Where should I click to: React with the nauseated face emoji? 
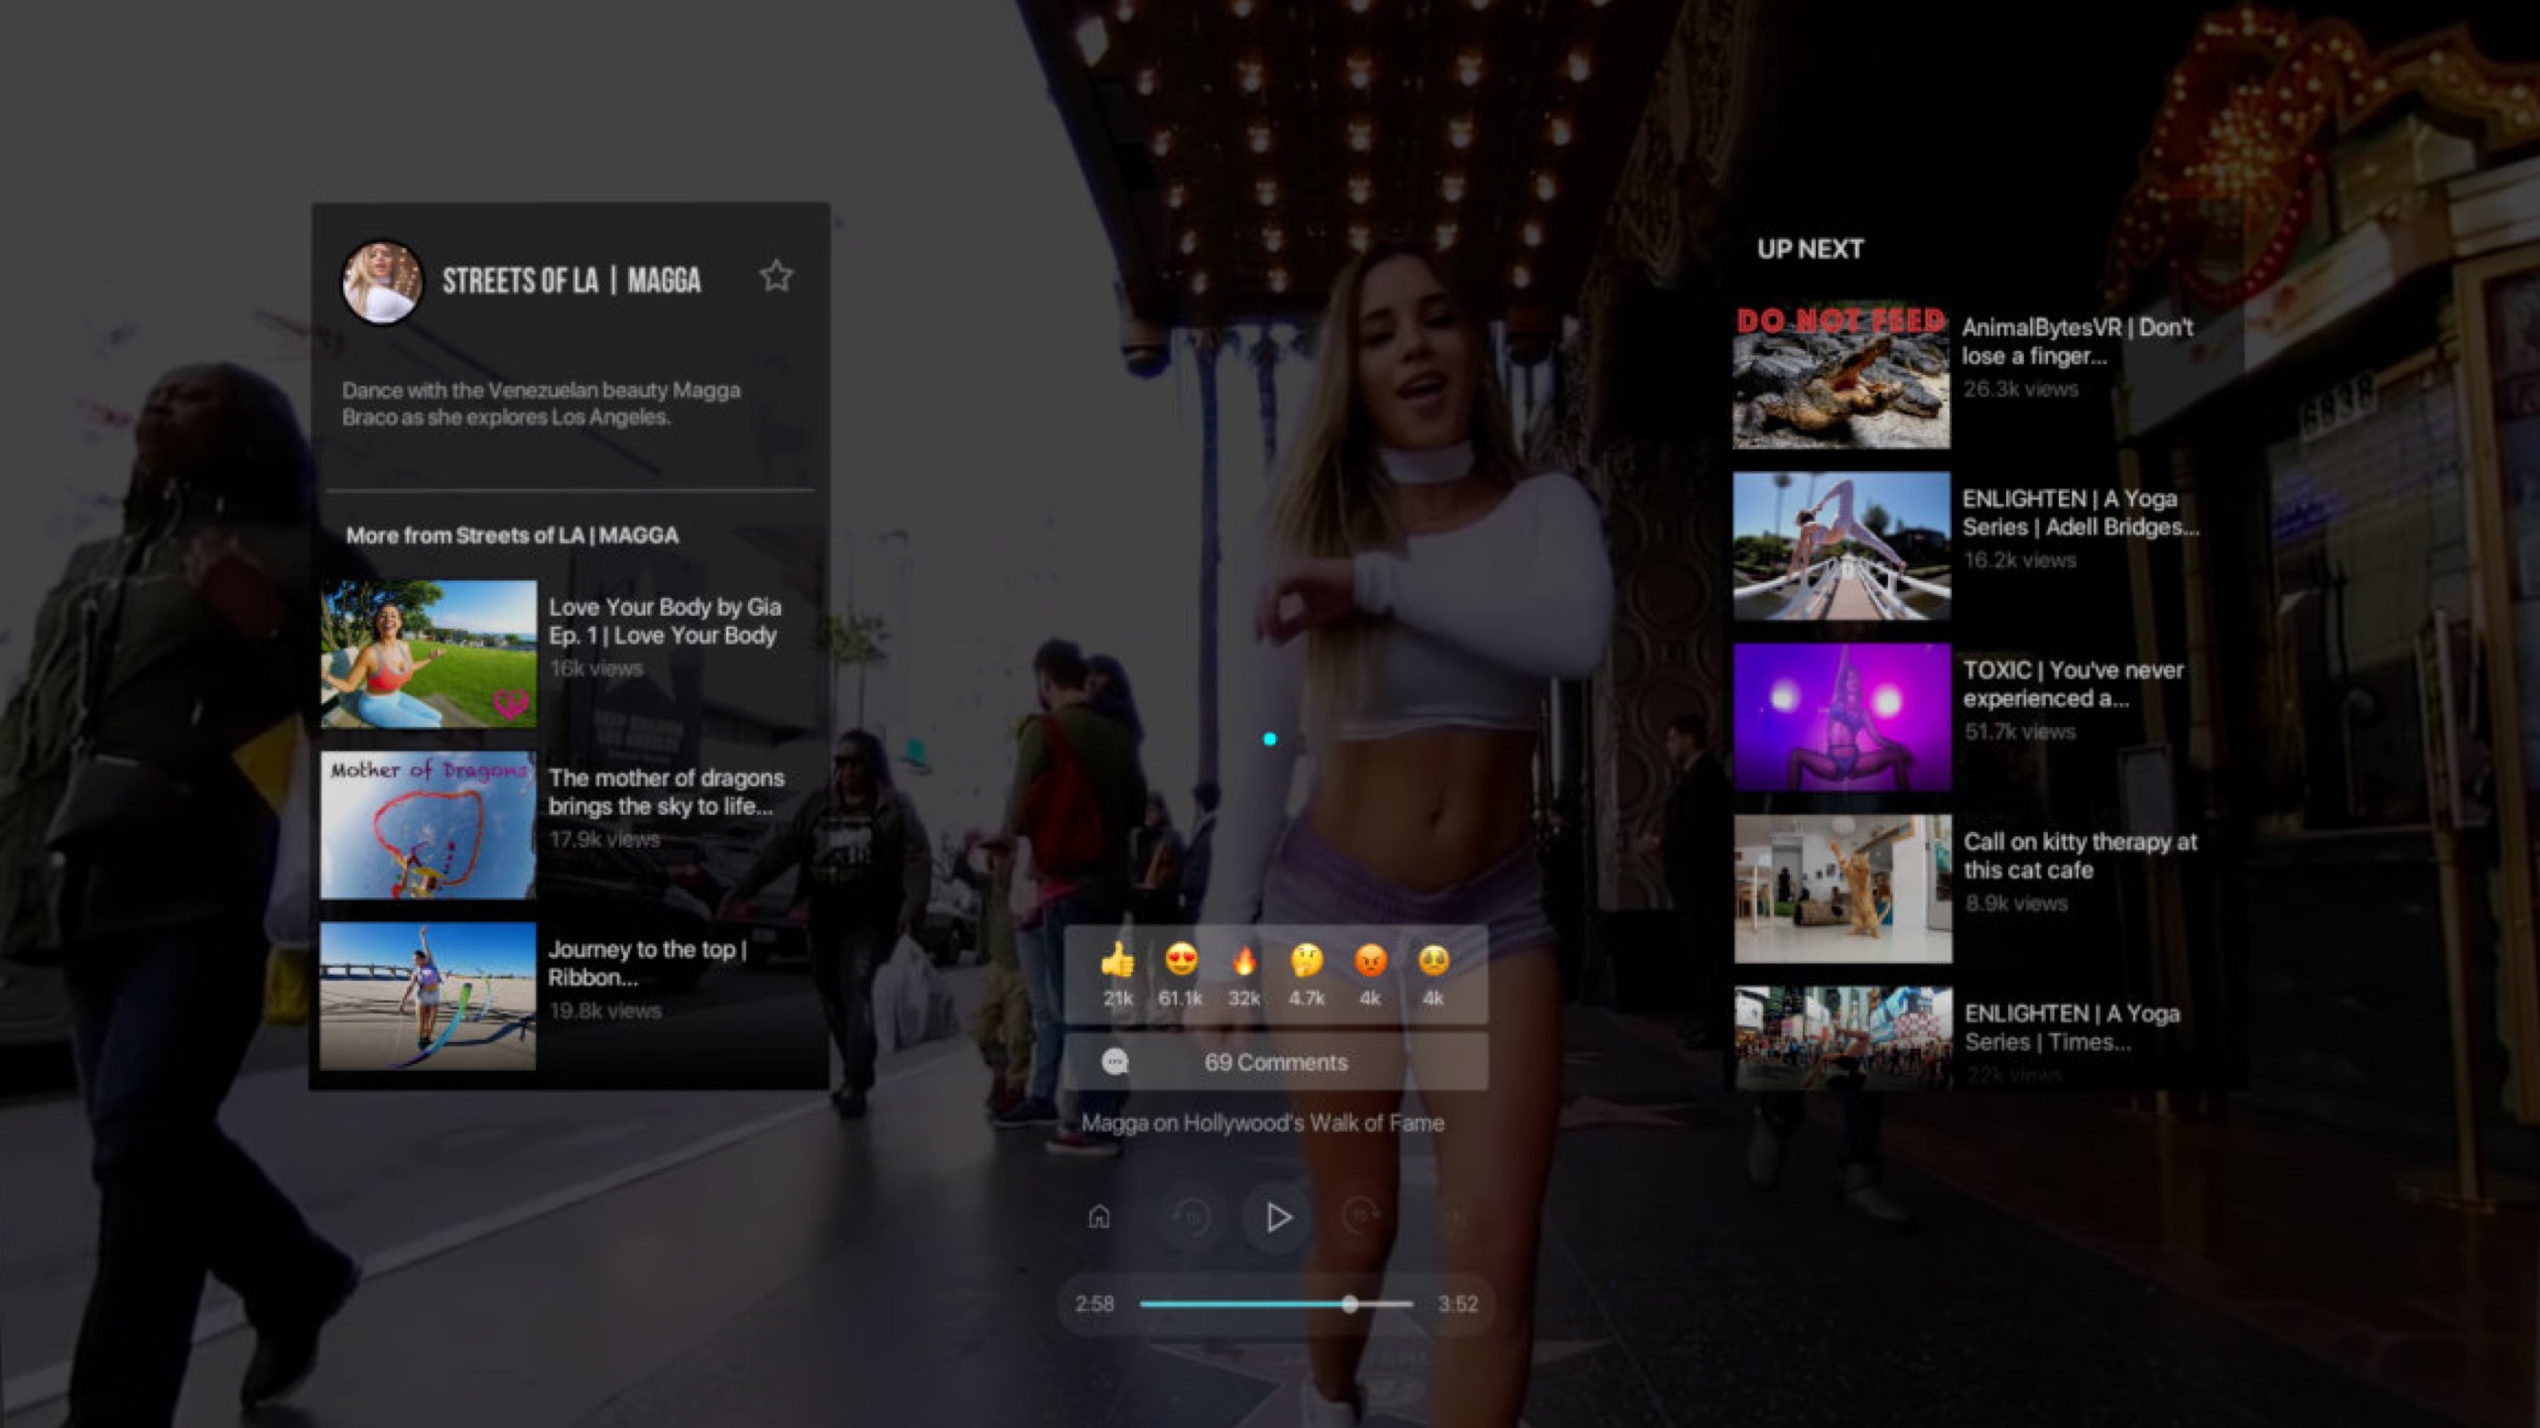point(1434,961)
